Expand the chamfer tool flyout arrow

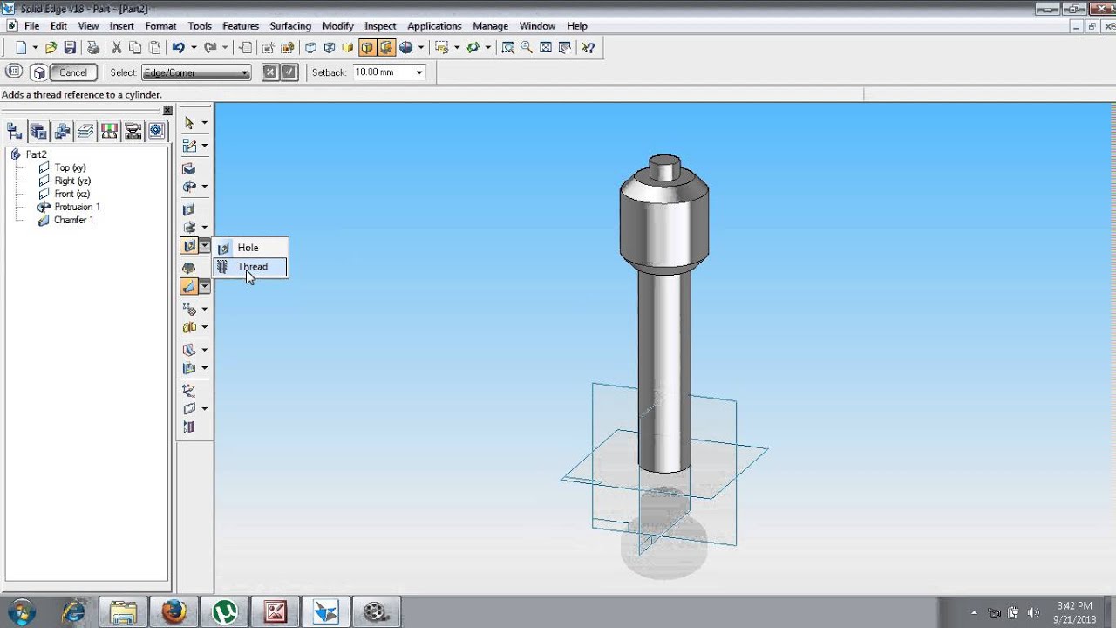(204, 286)
